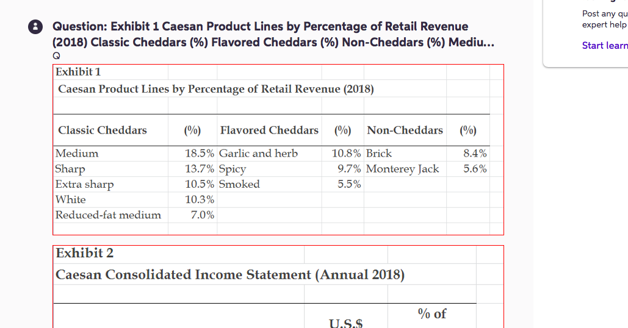Click the 13.7% value cell
The width and height of the screenshot is (628, 328).
click(200, 169)
